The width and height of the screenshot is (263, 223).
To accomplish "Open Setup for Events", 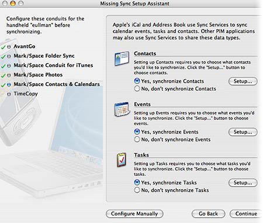I will click(243, 132).
